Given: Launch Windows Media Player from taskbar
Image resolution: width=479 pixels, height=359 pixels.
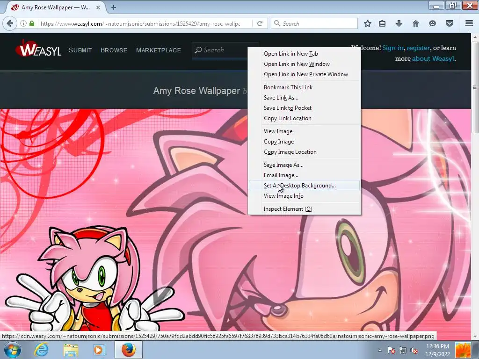Looking at the screenshot, I should pos(98,350).
